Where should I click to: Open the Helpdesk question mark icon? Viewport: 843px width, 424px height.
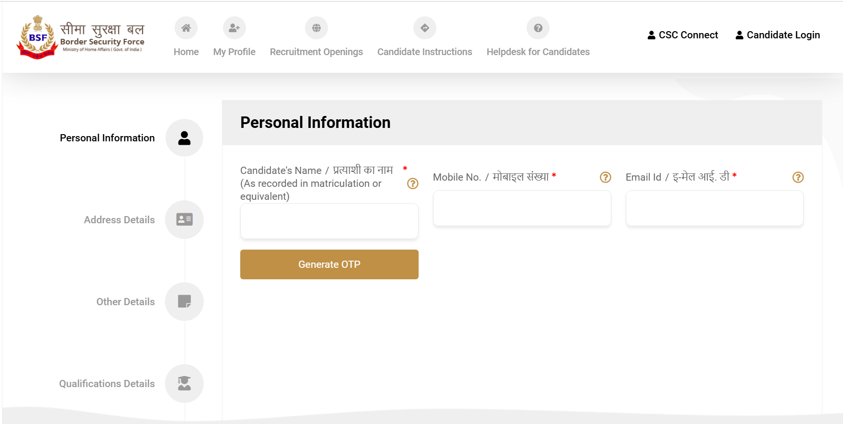point(538,28)
